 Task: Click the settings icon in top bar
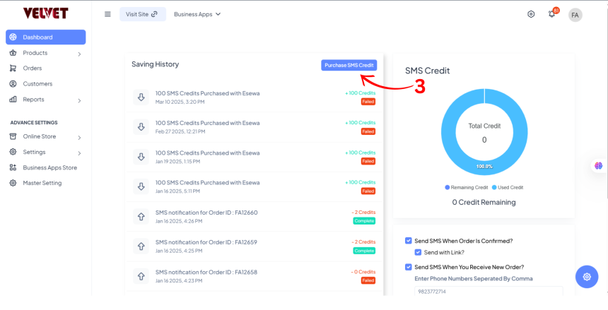[x=531, y=14]
